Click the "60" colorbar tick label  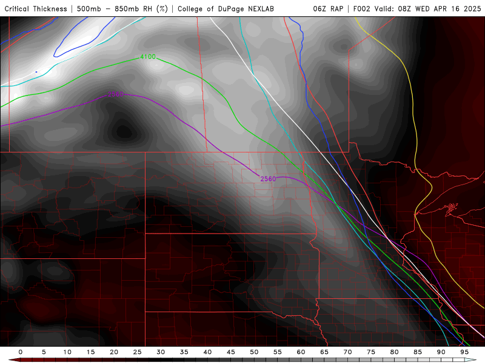tap(301, 352)
